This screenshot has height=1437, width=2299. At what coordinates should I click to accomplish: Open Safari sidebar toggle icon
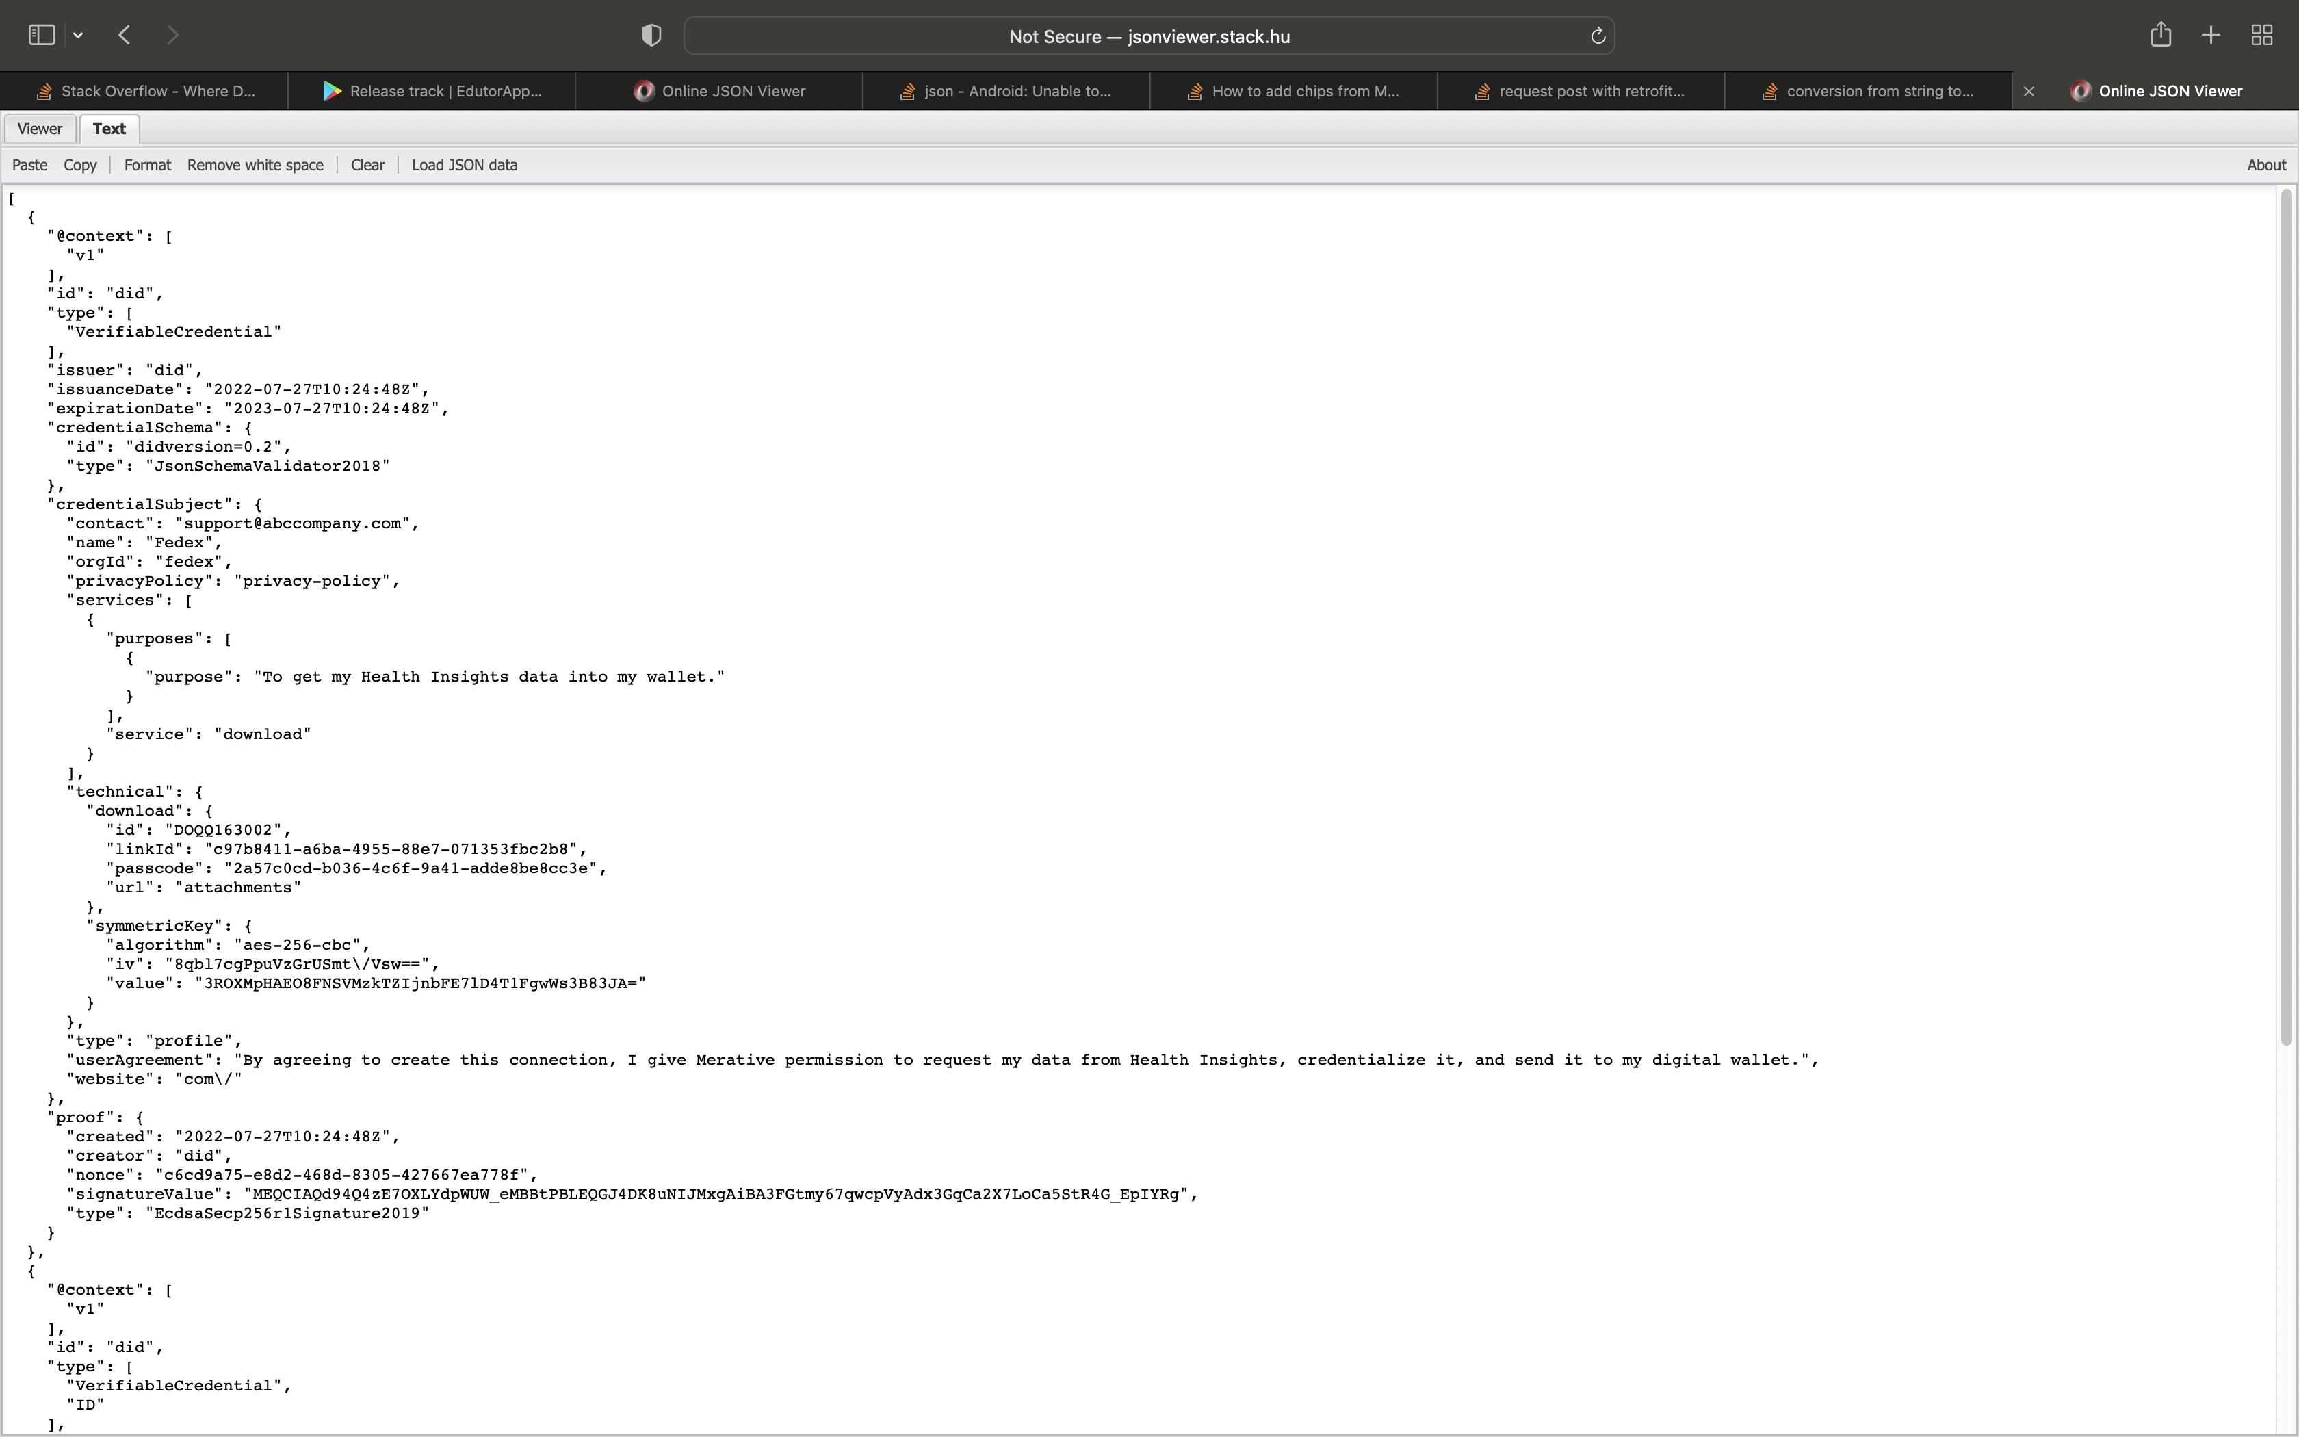[x=41, y=35]
